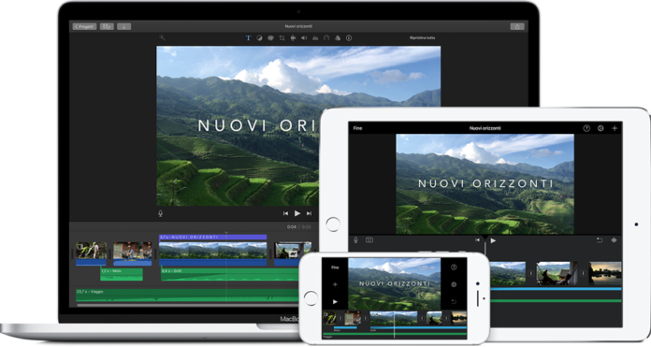
Task: Select the hammock clip in iPad timeline
Action: coord(557,273)
